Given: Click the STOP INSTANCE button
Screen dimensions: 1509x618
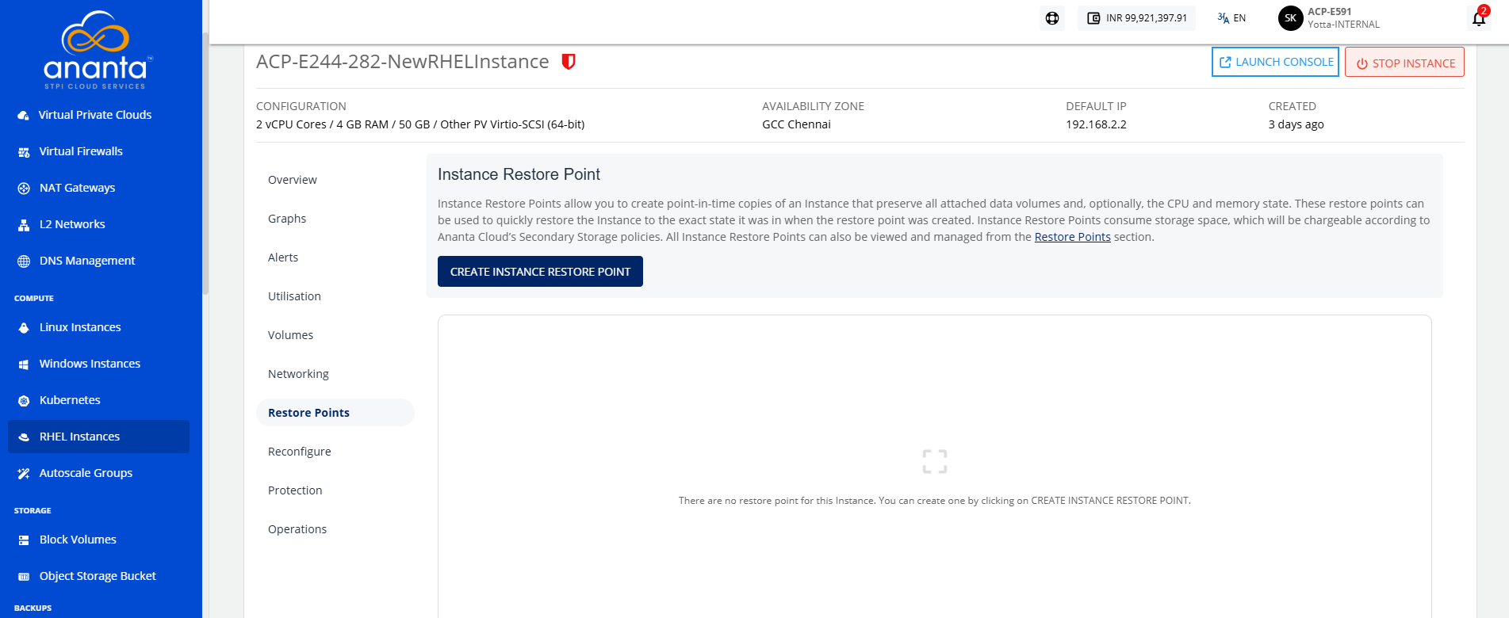Looking at the screenshot, I should (1404, 63).
